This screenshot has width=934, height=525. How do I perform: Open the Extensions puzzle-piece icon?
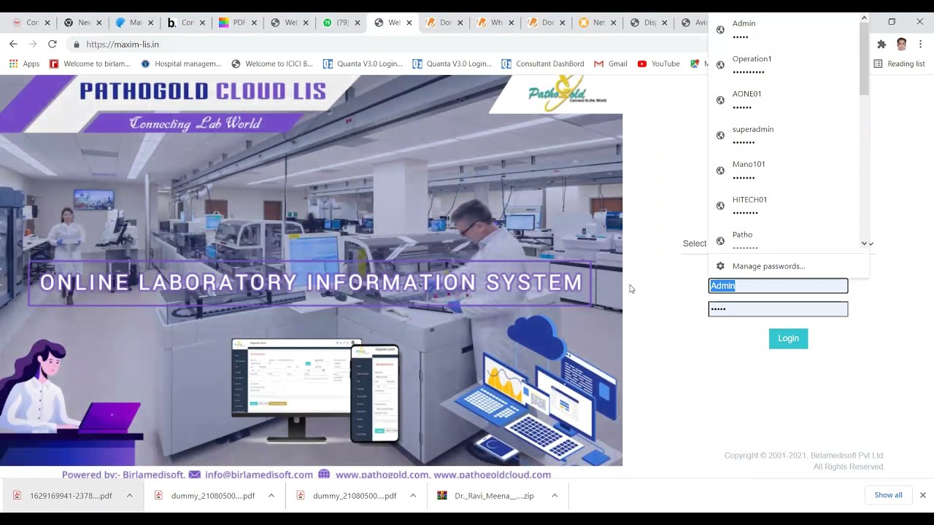point(881,44)
